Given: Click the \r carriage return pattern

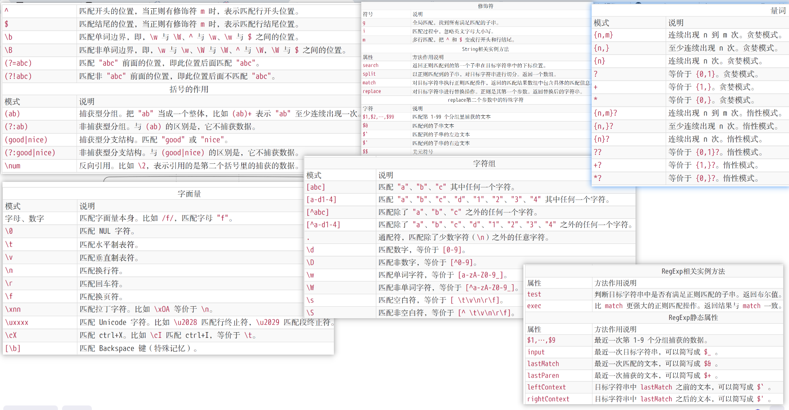Looking at the screenshot, I should tap(9, 284).
